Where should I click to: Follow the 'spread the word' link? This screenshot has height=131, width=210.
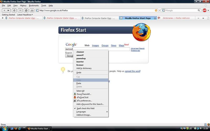pos(132,71)
